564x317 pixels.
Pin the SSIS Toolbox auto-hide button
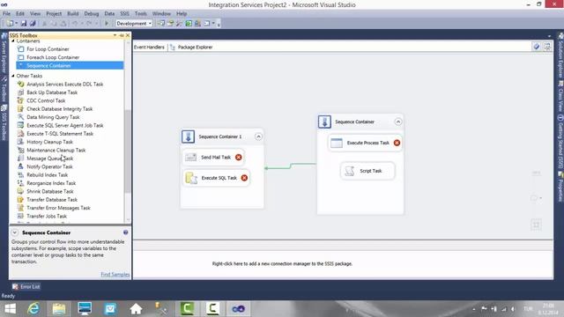122,35
